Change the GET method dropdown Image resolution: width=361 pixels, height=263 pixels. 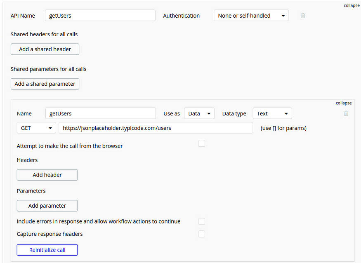(36, 128)
